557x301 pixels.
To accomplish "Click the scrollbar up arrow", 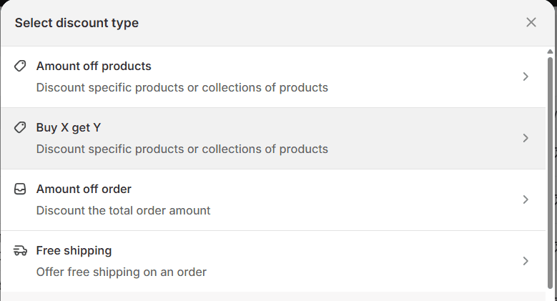I will [x=550, y=51].
